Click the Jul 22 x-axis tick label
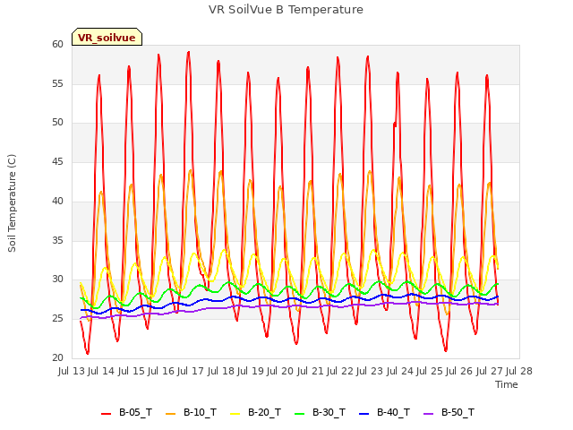 point(342,371)
